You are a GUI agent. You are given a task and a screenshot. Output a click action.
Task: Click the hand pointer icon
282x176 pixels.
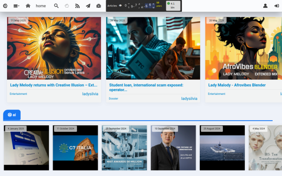point(67,6)
